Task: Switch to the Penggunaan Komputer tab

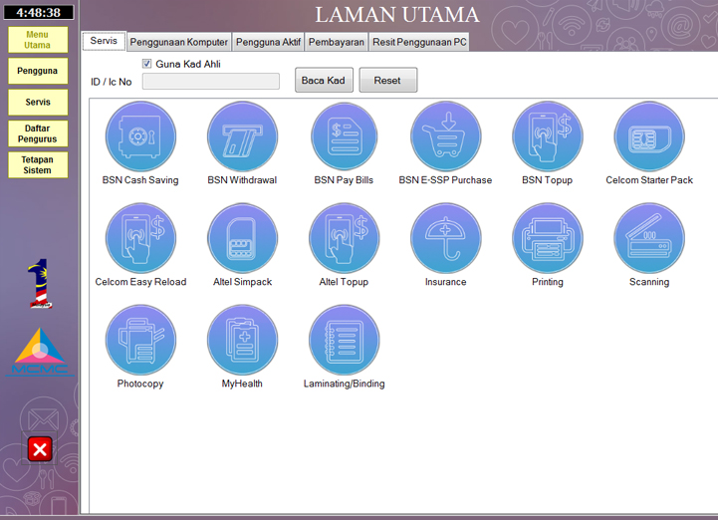Action: tap(178, 42)
